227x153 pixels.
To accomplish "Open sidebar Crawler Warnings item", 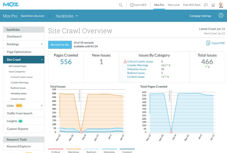I will point(20,83).
